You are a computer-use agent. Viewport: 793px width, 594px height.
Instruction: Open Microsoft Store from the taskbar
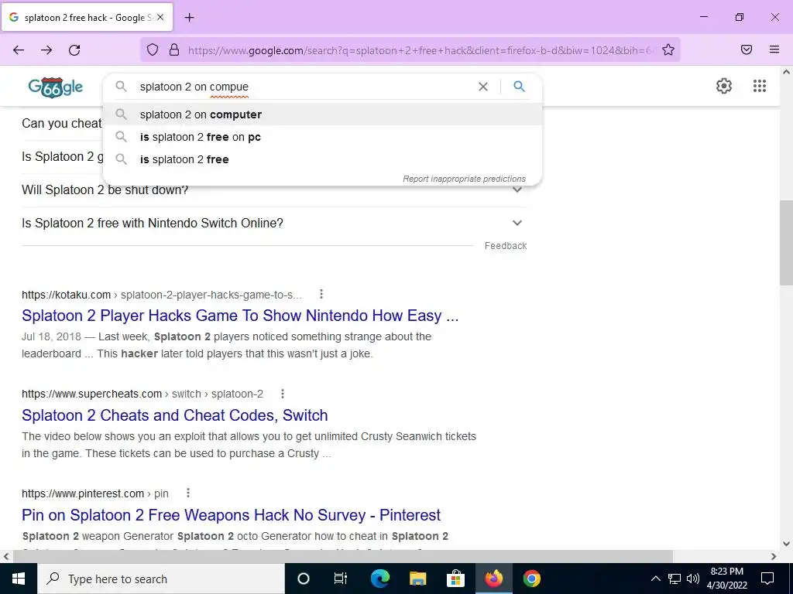point(455,579)
